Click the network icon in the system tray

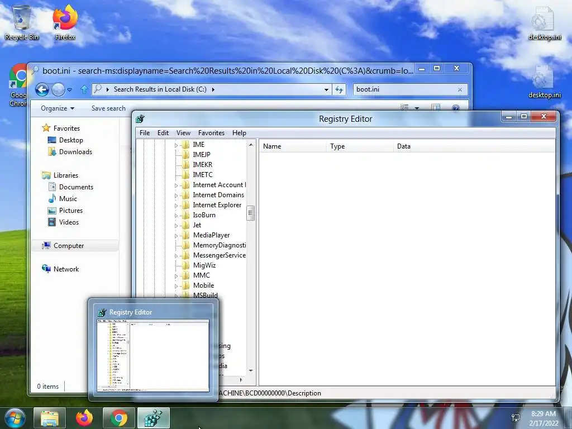point(516,418)
